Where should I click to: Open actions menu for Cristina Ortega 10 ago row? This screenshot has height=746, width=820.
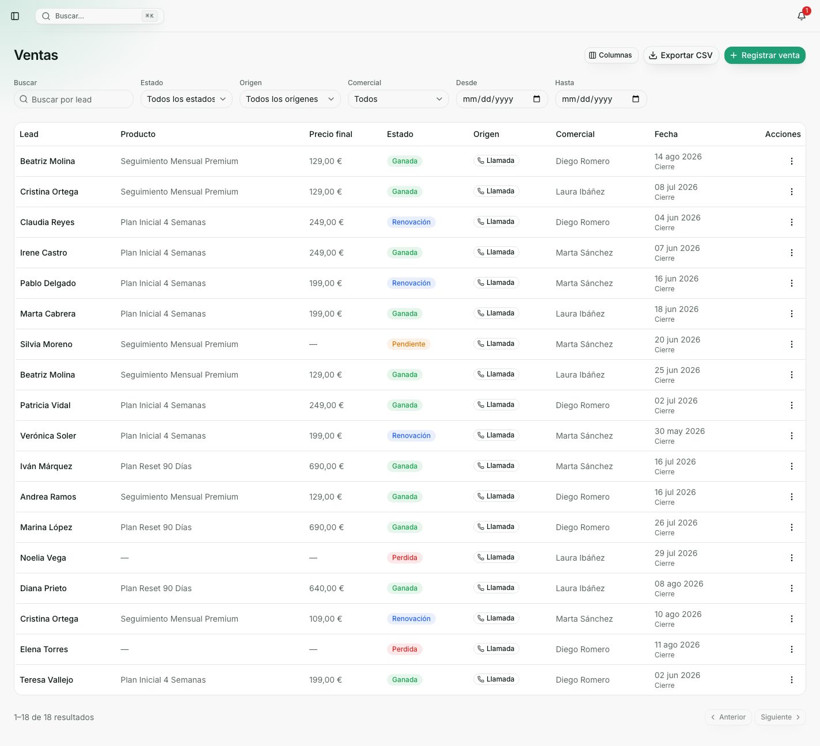pos(792,619)
